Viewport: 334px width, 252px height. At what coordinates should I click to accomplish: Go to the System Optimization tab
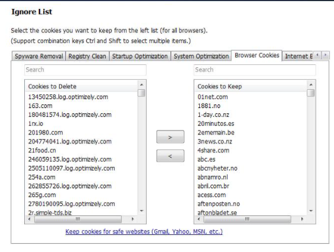202,56
